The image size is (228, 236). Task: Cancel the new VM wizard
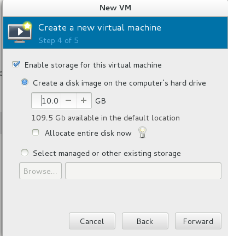pos(92,221)
